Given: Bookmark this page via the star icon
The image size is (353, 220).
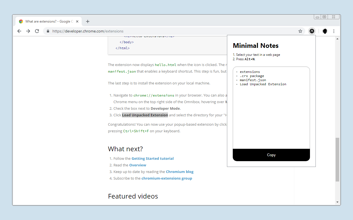Looking at the screenshot, I should (x=300, y=31).
